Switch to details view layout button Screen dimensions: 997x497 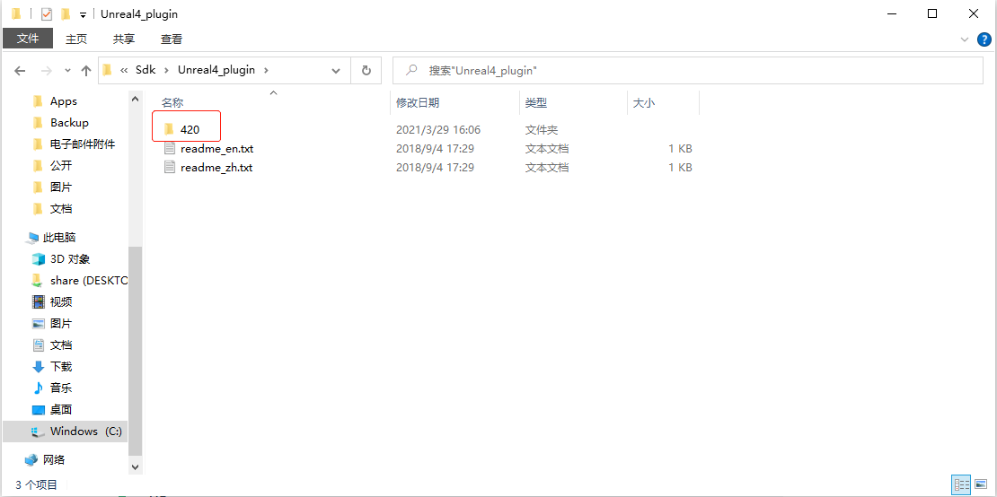point(961,484)
